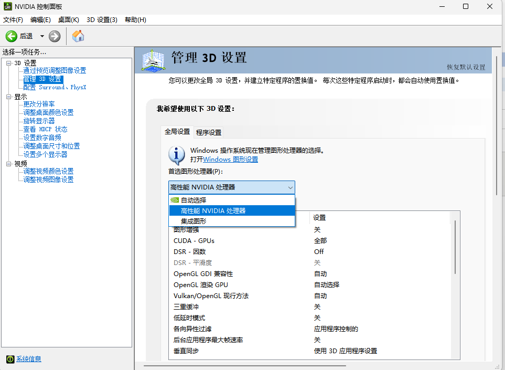Choose 高性能 NVIDIA 处理器 list option
The image size is (505, 370).
coord(232,211)
